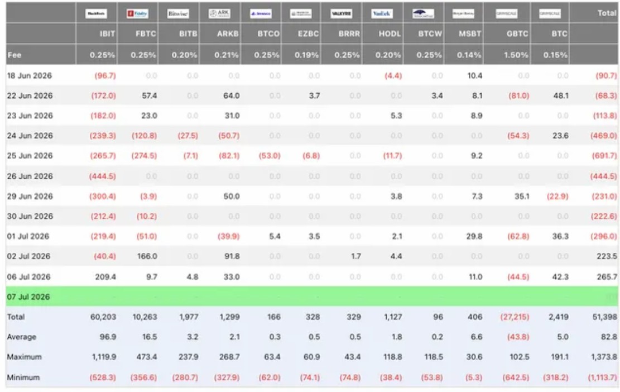Click the 0.21% fee under ARKB
Image resolution: width=620 pixels, height=392 pixels.
coord(227,55)
